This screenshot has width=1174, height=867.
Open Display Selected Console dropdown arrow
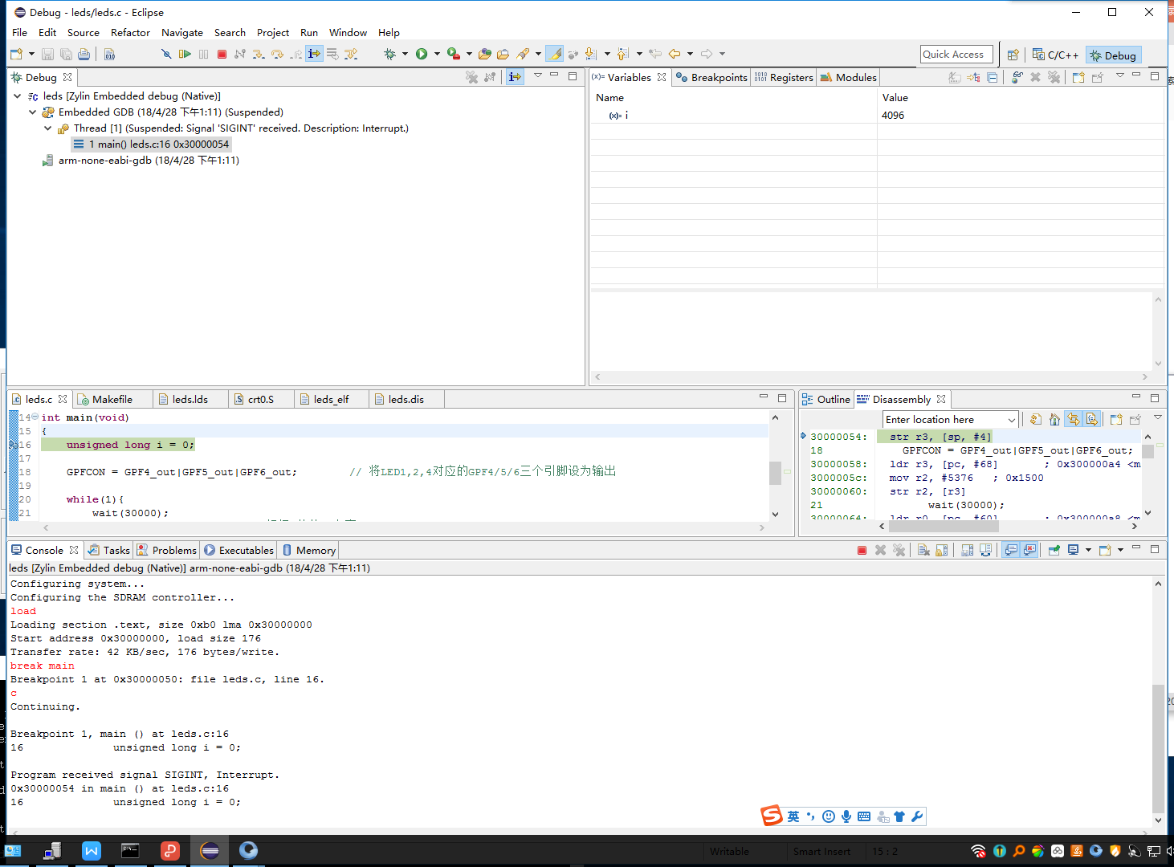1088,550
